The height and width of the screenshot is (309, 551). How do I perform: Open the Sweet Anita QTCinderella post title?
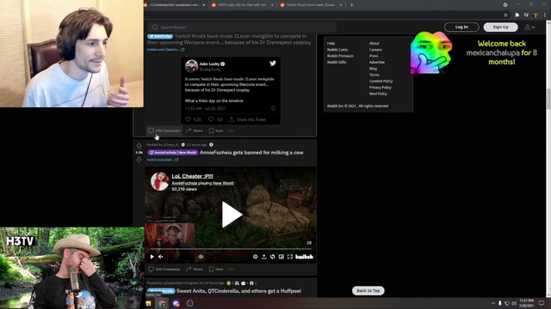coord(239,291)
